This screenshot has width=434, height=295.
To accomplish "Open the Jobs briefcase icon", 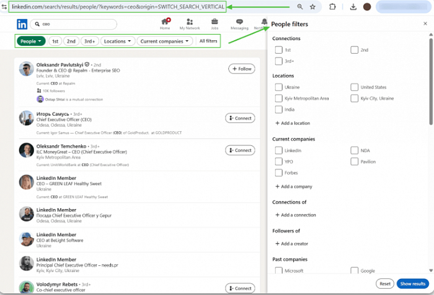I will pyautogui.click(x=215, y=22).
